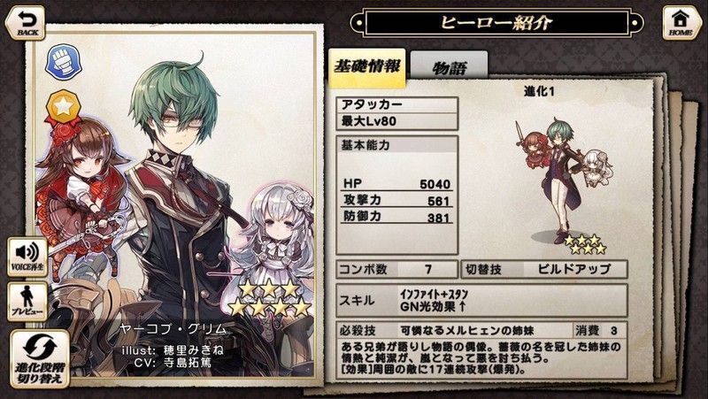This screenshot has width=708, height=399.
Task: Click the アタッカー role label
Action: click(x=396, y=104)
